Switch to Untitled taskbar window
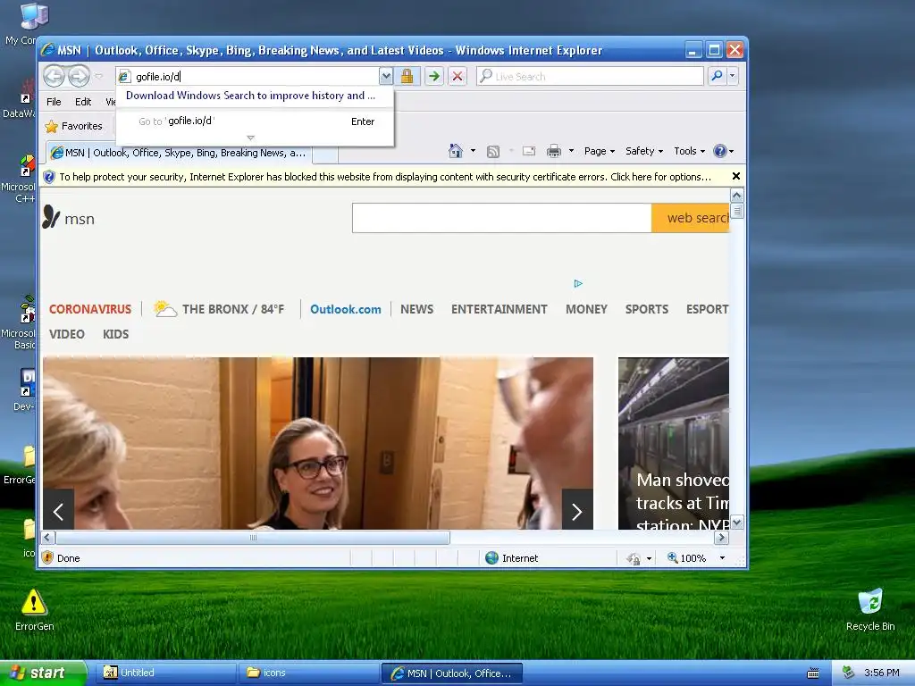Image resolution: width=915 pixels, height=686 pixels. click(164, 673)
